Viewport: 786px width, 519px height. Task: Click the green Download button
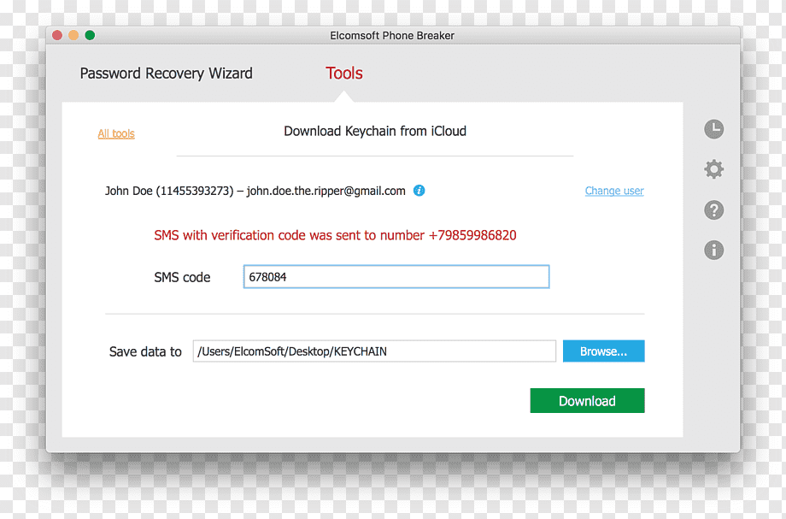click(x=587, y=401)
